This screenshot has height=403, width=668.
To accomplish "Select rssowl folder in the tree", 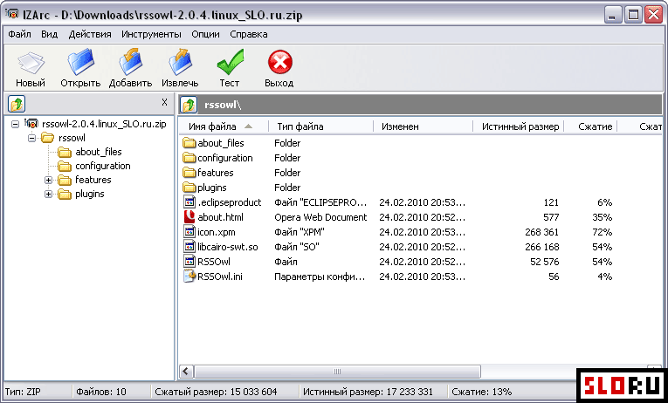I will (x=72, y=138).
